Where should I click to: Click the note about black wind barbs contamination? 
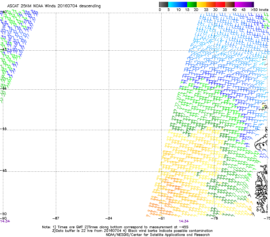click(168, 231)
